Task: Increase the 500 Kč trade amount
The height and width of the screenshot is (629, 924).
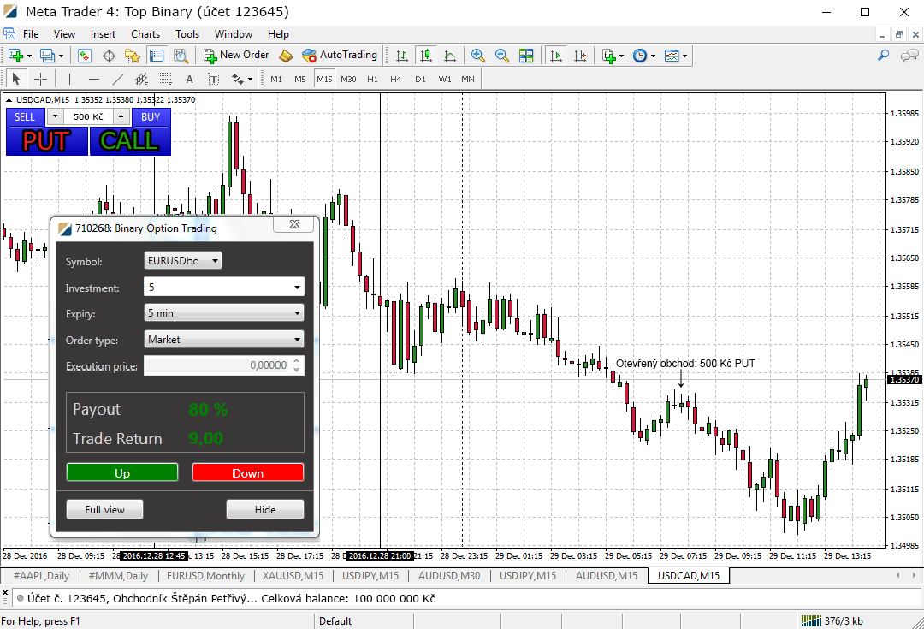Action: pos(121,116)
